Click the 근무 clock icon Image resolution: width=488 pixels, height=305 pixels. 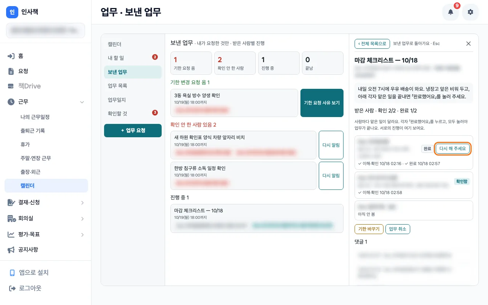pos(11,102)
